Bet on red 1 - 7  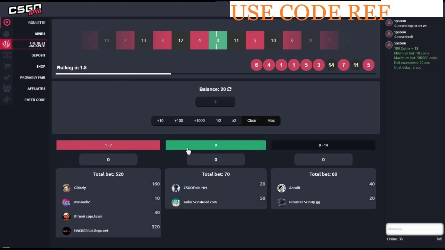pyautogui.click(x=108, y=145)
